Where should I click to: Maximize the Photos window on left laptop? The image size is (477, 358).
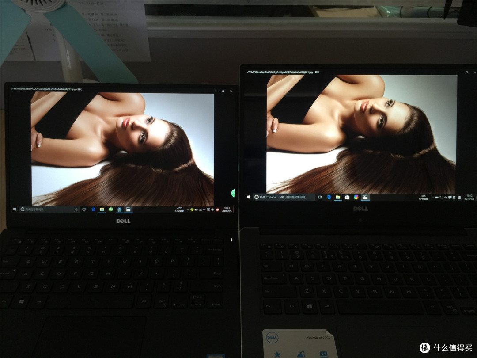coord(223,91)
